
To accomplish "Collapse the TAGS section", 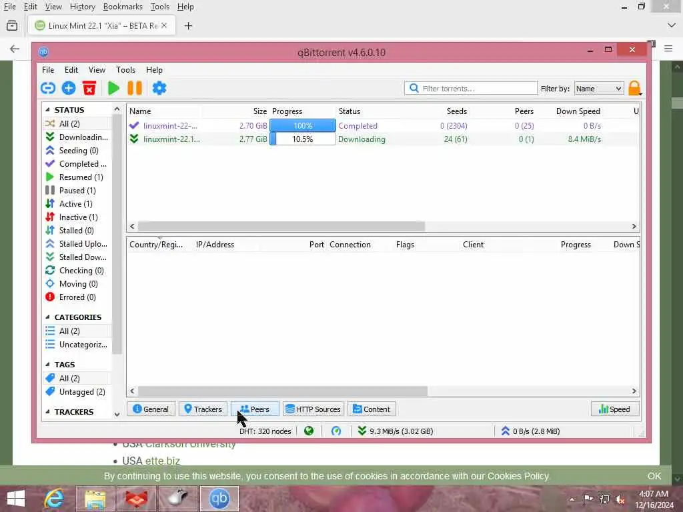I will pyautogui.click(x=47, y=365).
